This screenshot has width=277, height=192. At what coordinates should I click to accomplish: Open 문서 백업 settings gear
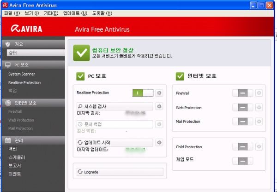coord(159,124)
